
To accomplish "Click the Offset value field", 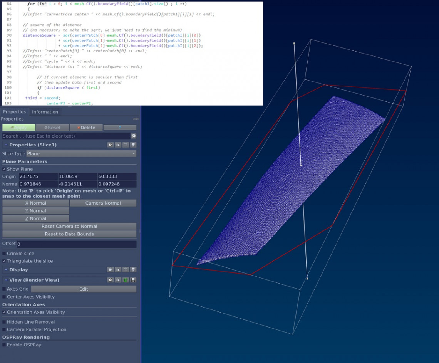I will pyautogui.click(x=77, y=244).
